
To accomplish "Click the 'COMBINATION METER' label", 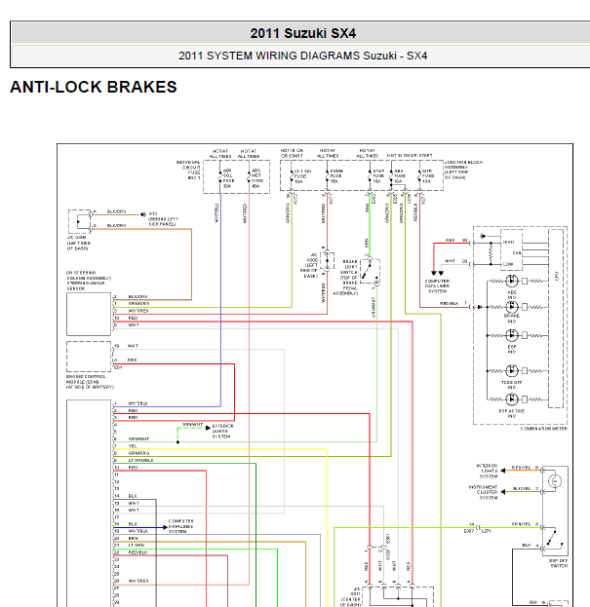I will (543, 429).
